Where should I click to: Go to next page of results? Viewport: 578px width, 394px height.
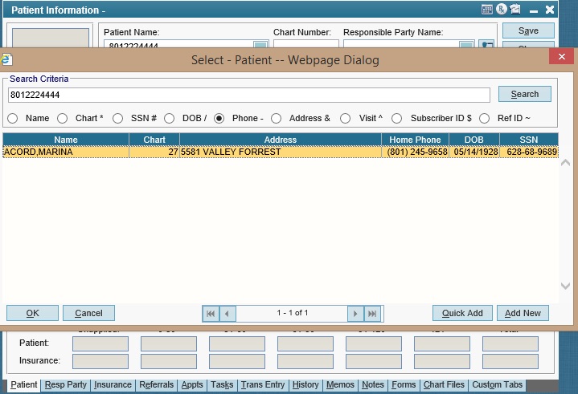pyautogui.click(x=355, y=313)
